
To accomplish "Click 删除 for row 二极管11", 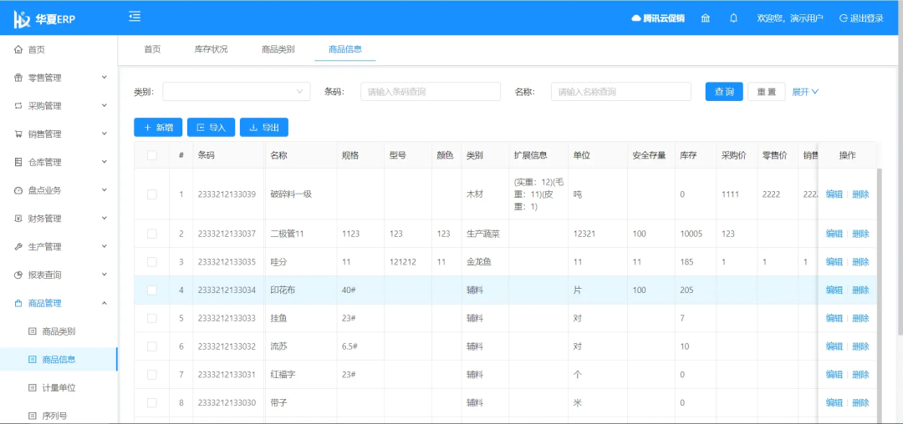I will (x=860, y=234).
